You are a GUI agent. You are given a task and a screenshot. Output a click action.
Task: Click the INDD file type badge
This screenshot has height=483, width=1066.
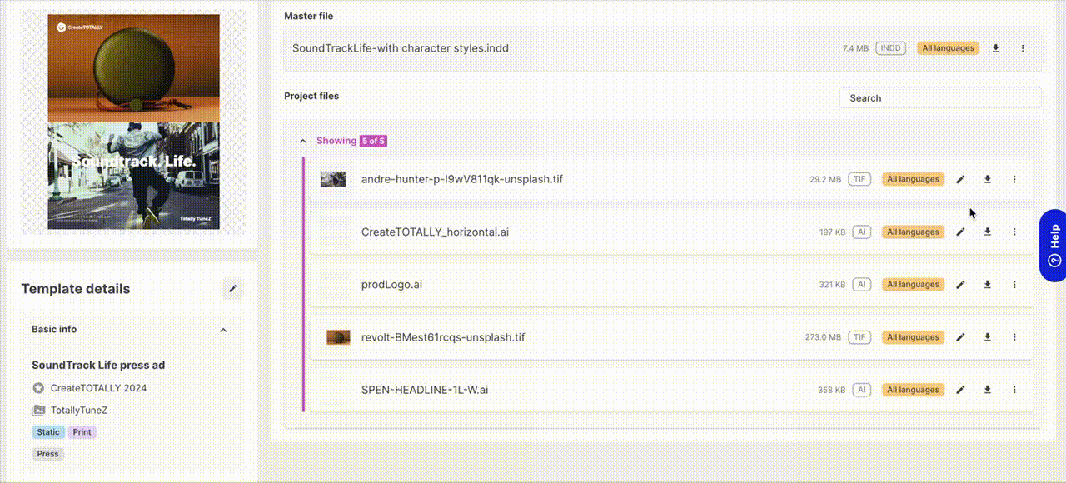coord(891,48)
